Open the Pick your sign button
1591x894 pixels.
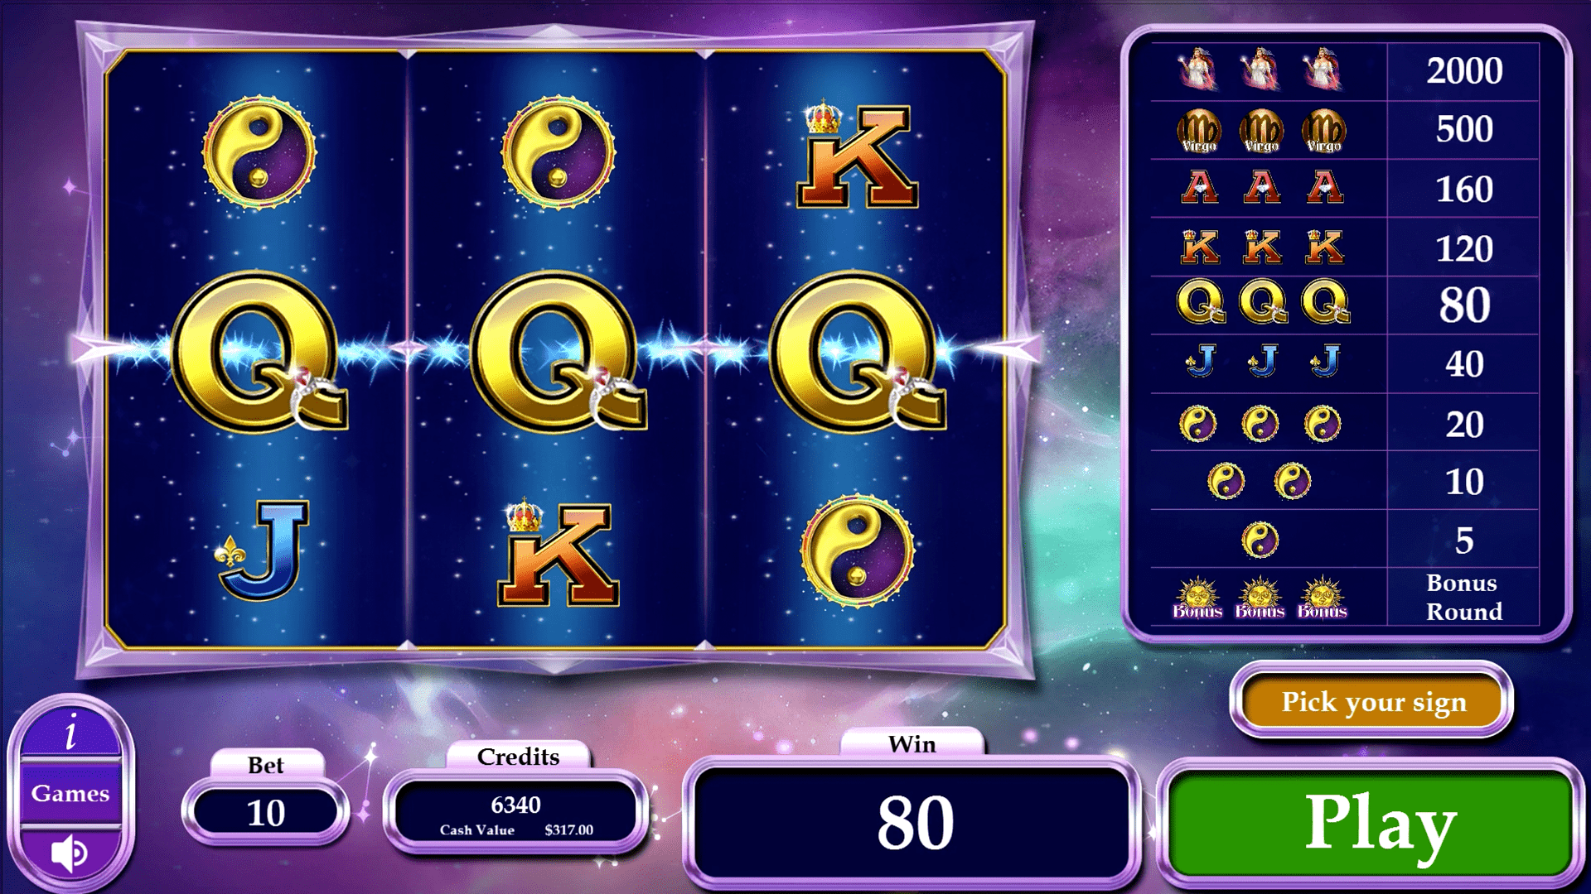[1372, 702]
